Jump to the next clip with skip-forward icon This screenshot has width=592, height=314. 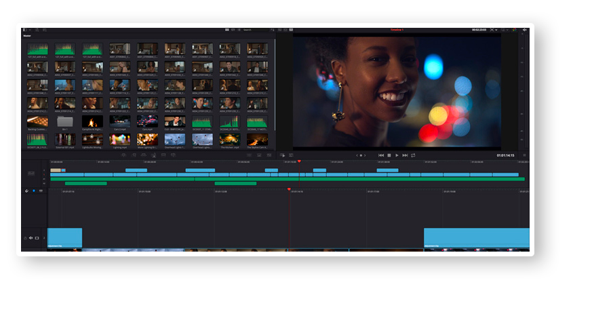click(405, 155)
